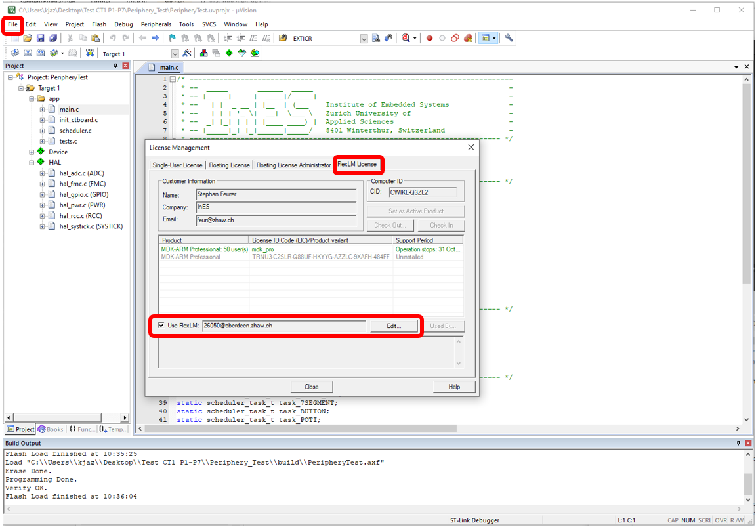Click the Undo toolbar icon
The height and width of the screenshot is (527, 756).
(112, 38)
